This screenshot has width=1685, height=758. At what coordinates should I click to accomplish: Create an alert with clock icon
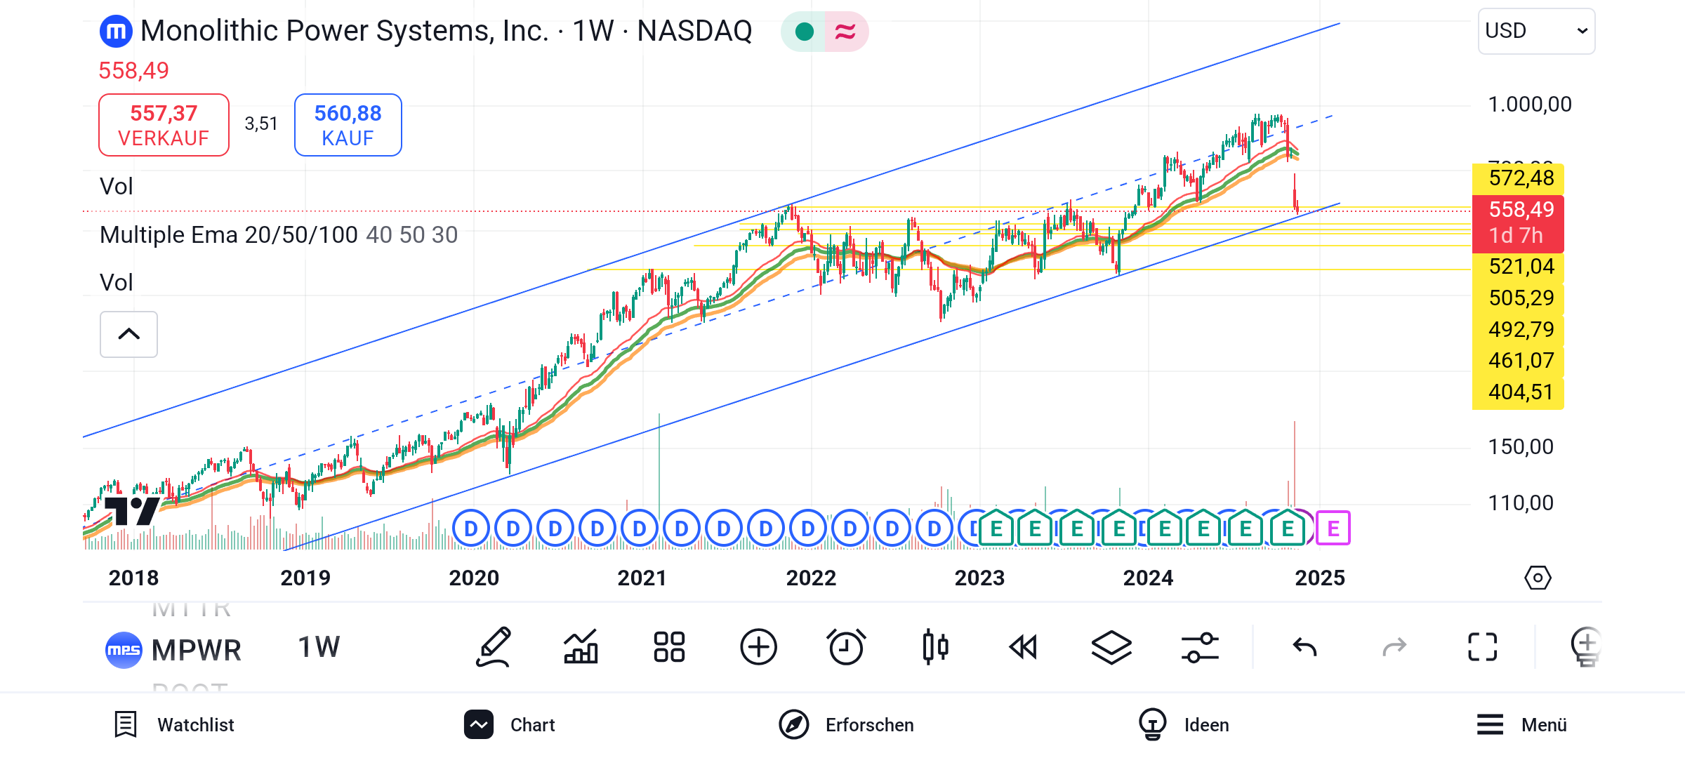point(846,646)
